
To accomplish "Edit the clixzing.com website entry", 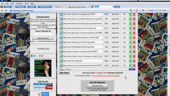I will point(131,42).
